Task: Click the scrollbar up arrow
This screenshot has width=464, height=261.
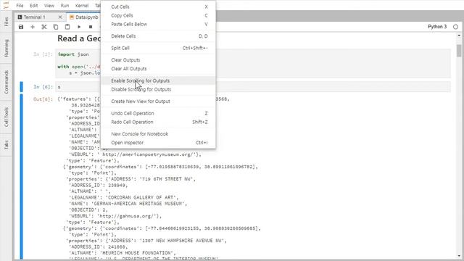Action: pyautogui.click(x=459, y=36)
